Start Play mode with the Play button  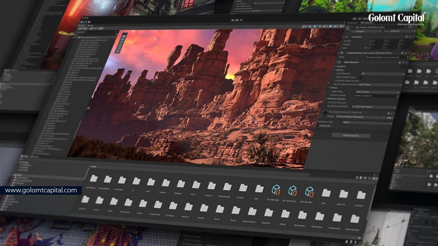click(233, 20)
